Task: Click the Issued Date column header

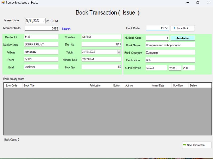Action: pos(160,85)
